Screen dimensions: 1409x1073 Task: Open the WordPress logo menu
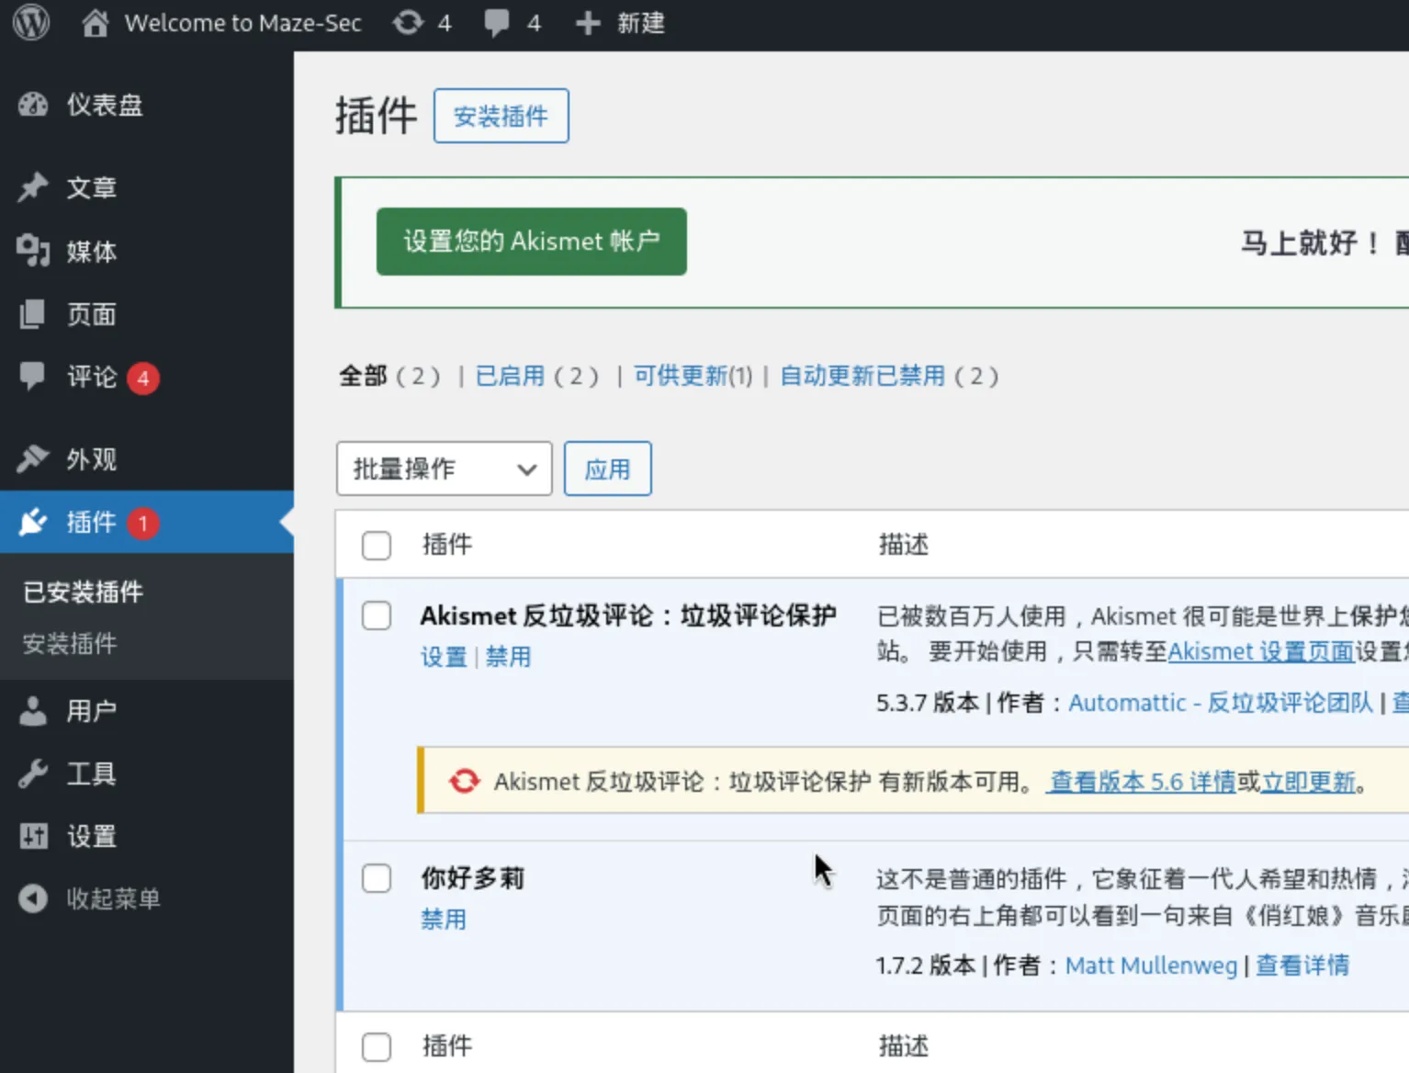coord(31,22)
